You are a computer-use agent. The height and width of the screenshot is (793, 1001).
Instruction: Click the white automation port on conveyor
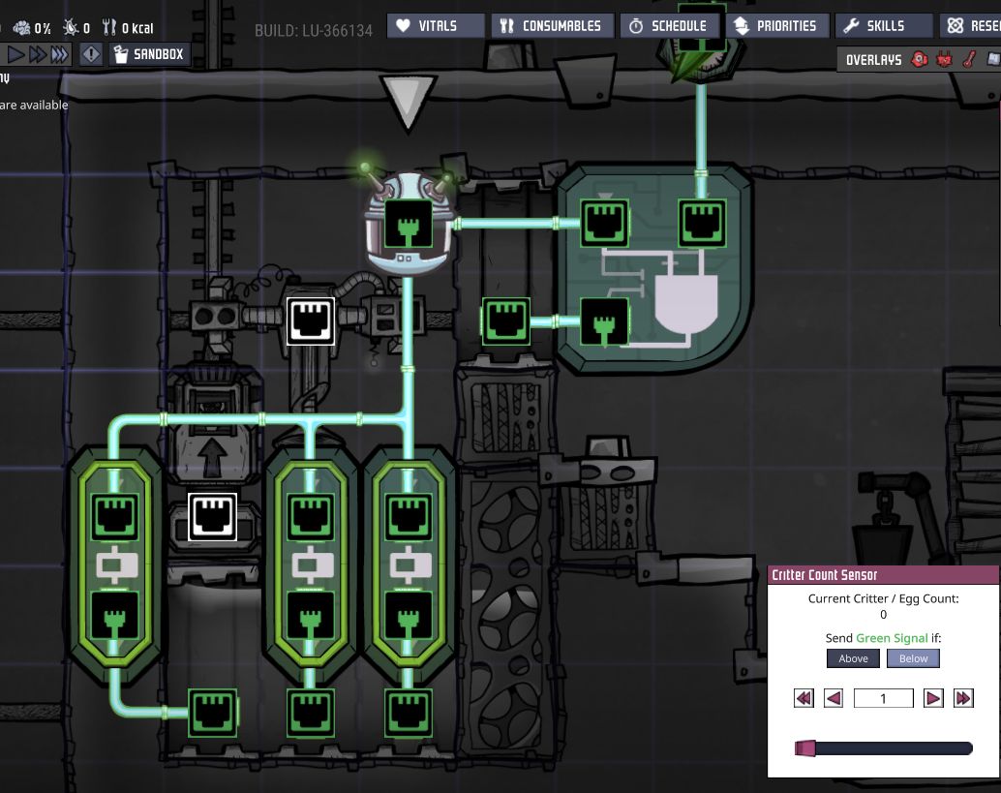[311, 320]
